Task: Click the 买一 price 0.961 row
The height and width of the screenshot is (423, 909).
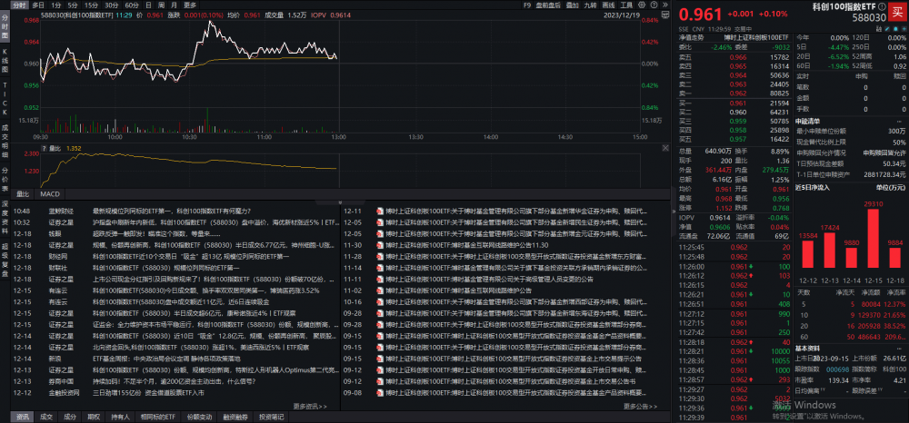Action: pyautogui.click(x=734, y=103)
